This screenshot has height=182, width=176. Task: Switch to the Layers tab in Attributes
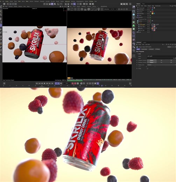point(145,42)
